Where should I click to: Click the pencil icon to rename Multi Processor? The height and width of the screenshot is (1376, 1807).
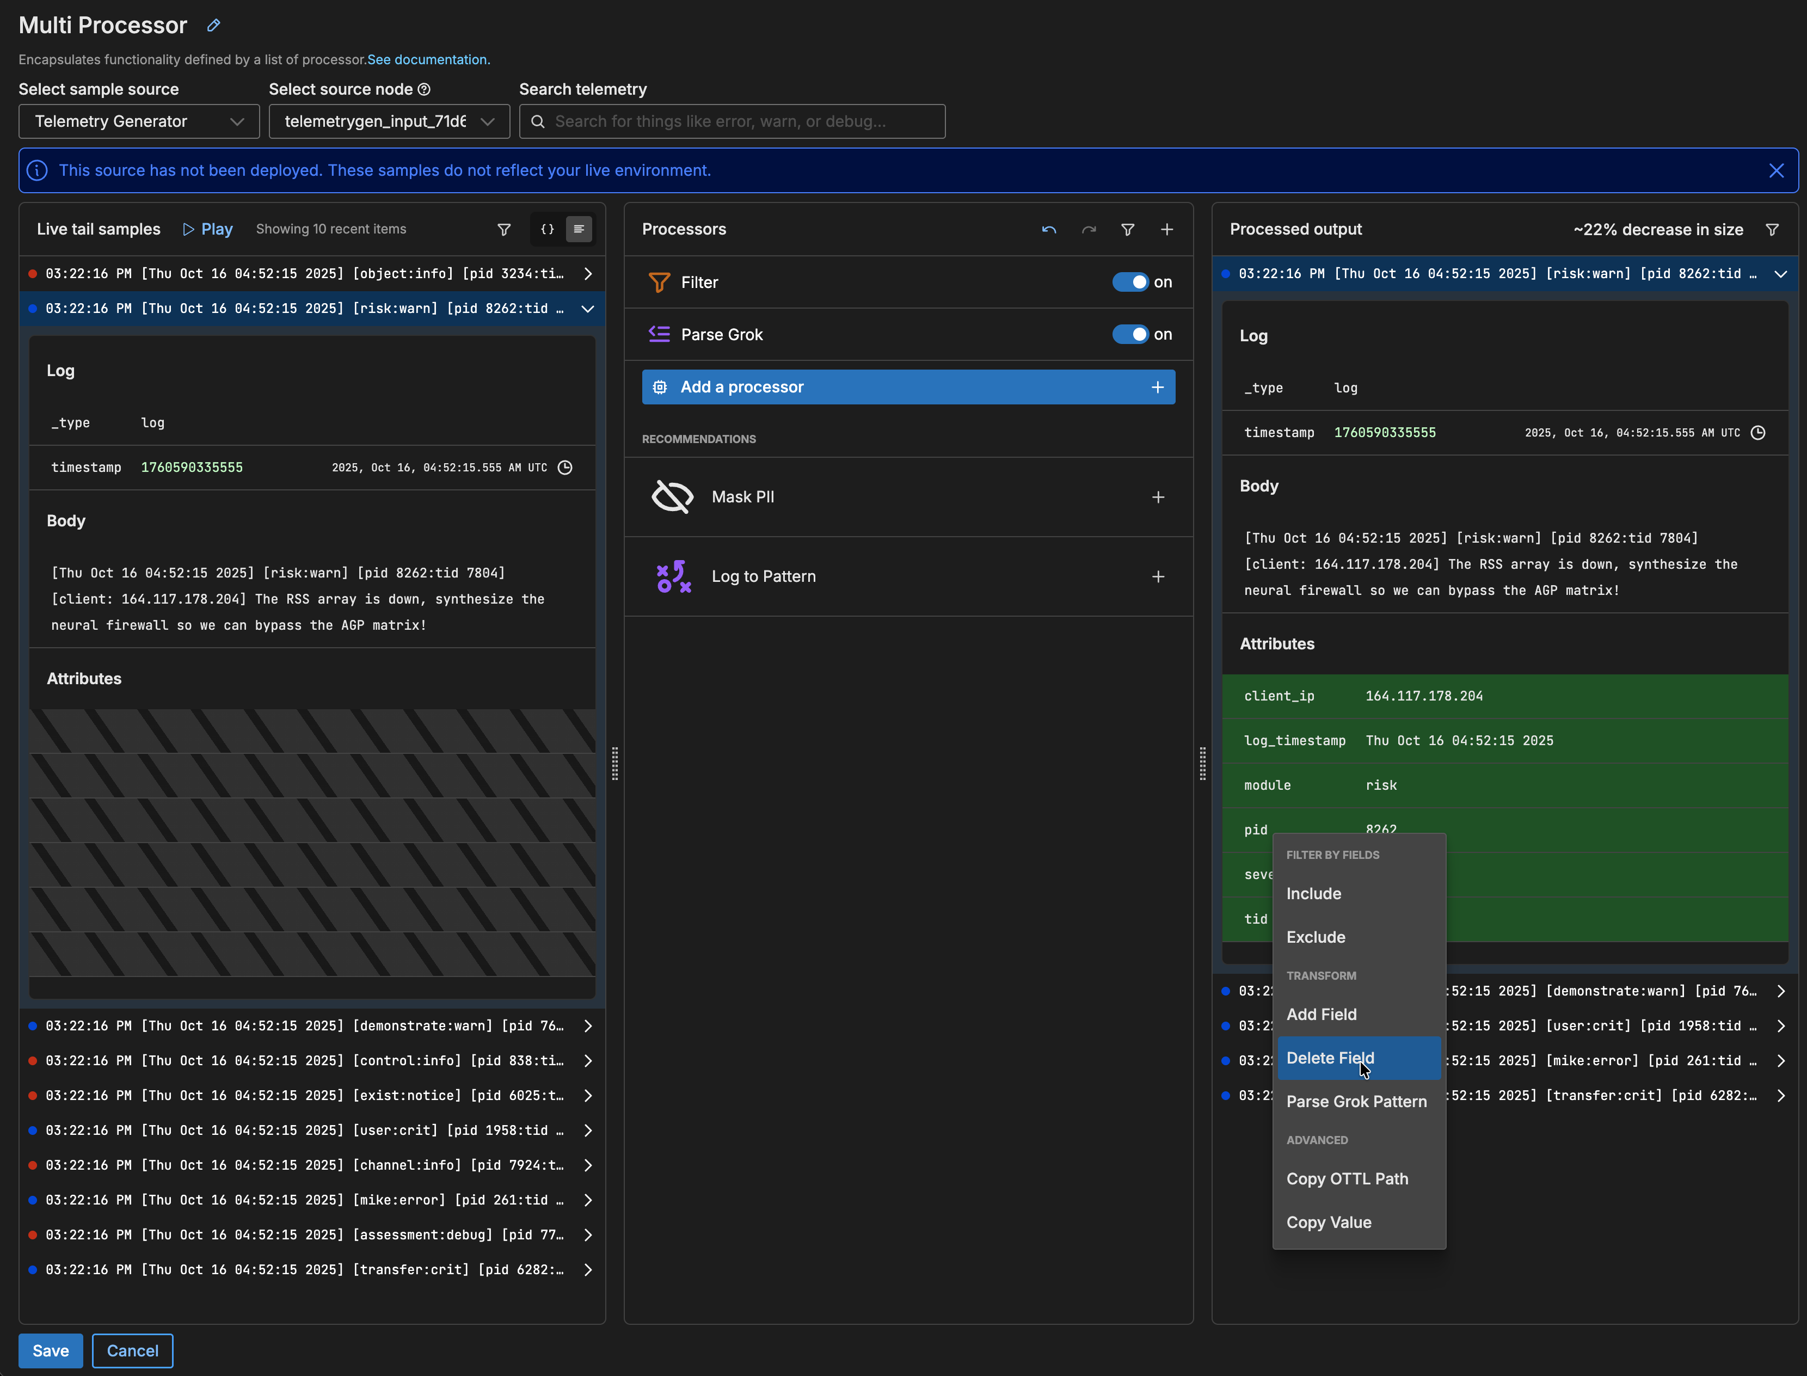(x=214, y=26)
